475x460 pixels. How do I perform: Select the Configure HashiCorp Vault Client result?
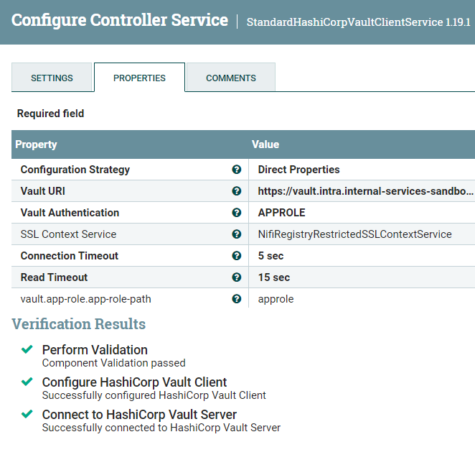tap(154, 388)
